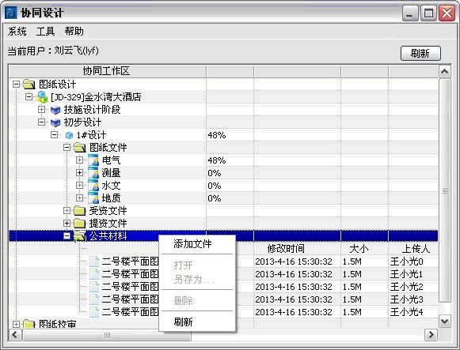Expand the 水文 node
460x350 pixels.
79,185
